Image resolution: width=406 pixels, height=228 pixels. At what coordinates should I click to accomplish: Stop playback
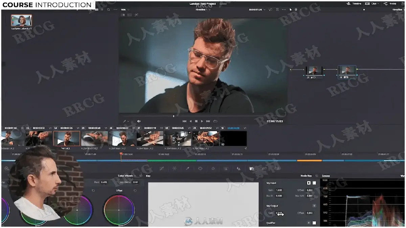tap(196, 121)
